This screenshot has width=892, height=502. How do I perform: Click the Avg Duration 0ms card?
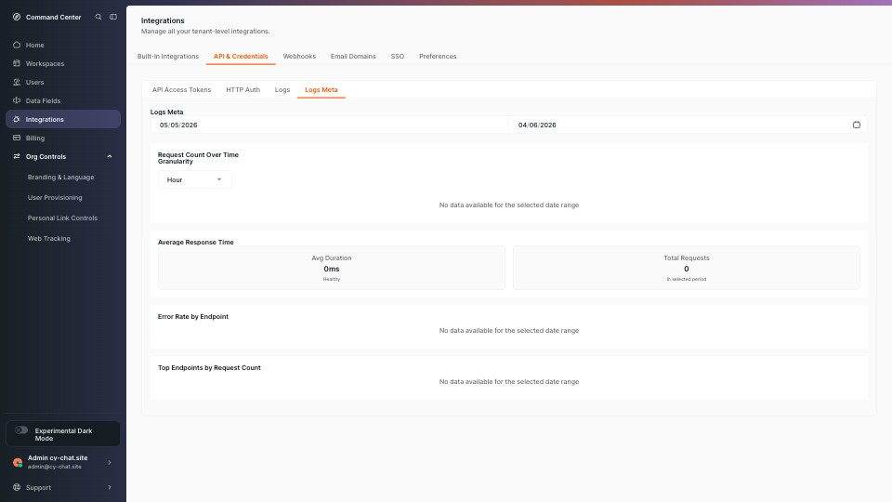tap(331, 268)
